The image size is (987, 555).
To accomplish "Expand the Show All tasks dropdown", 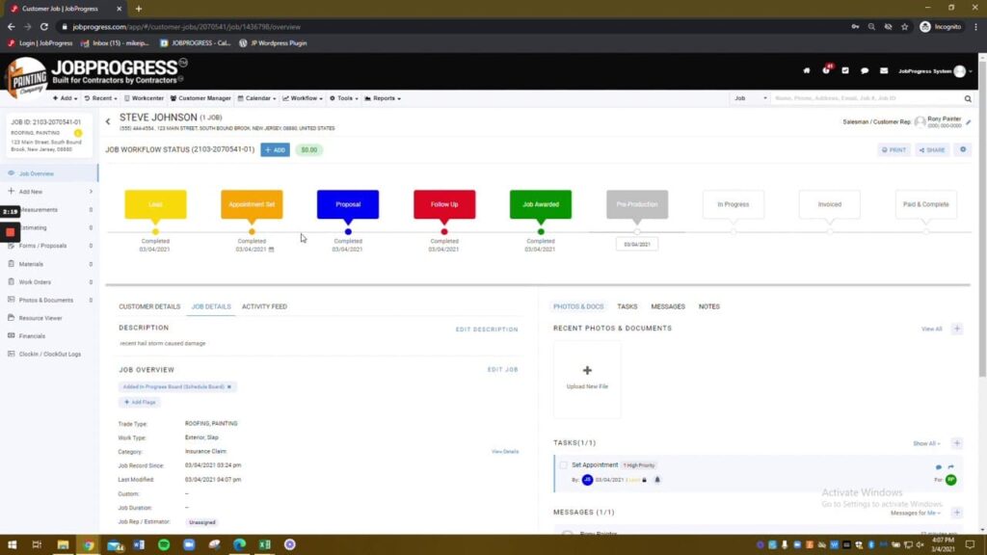I will point(924,443).
